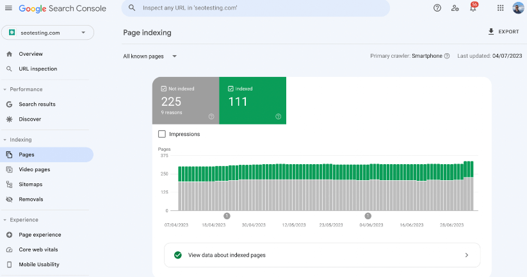Click help icon in Not indexed card

coord(211,116)
